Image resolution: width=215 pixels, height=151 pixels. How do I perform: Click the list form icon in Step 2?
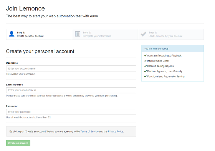(78, 34)
